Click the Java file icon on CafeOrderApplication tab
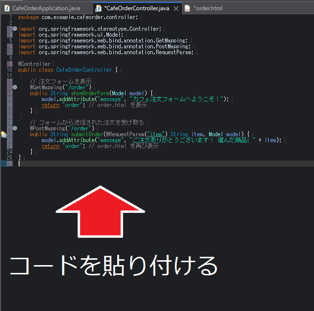This screenshot has width=314, height=311. (x=6, y=8)
